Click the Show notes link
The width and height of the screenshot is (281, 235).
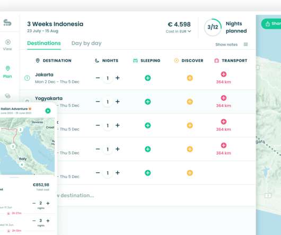tap(226, 44)
